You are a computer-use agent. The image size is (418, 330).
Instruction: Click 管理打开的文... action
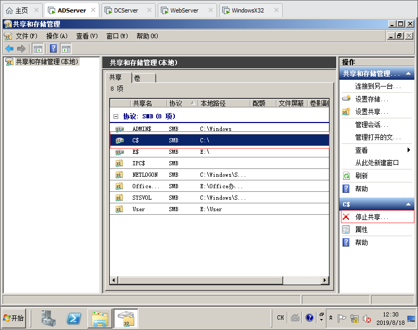(378, 137)
